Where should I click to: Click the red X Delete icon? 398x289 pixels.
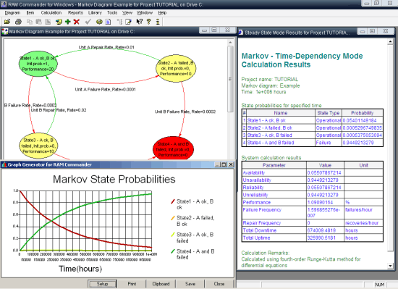(77, 22)
